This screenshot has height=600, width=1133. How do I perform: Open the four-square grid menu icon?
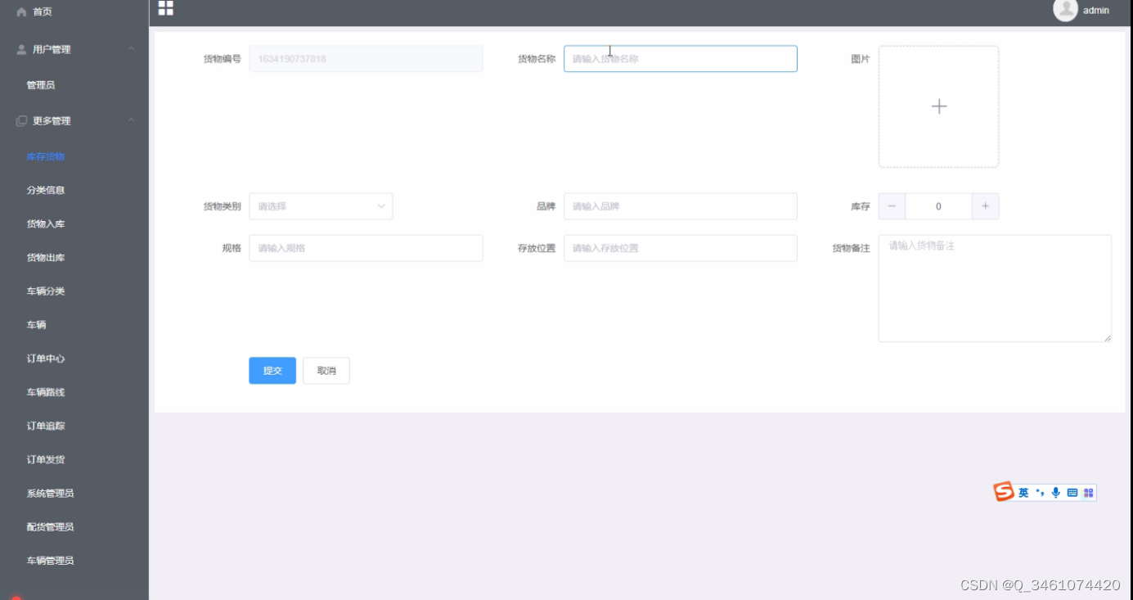click(x=166, y=8)
